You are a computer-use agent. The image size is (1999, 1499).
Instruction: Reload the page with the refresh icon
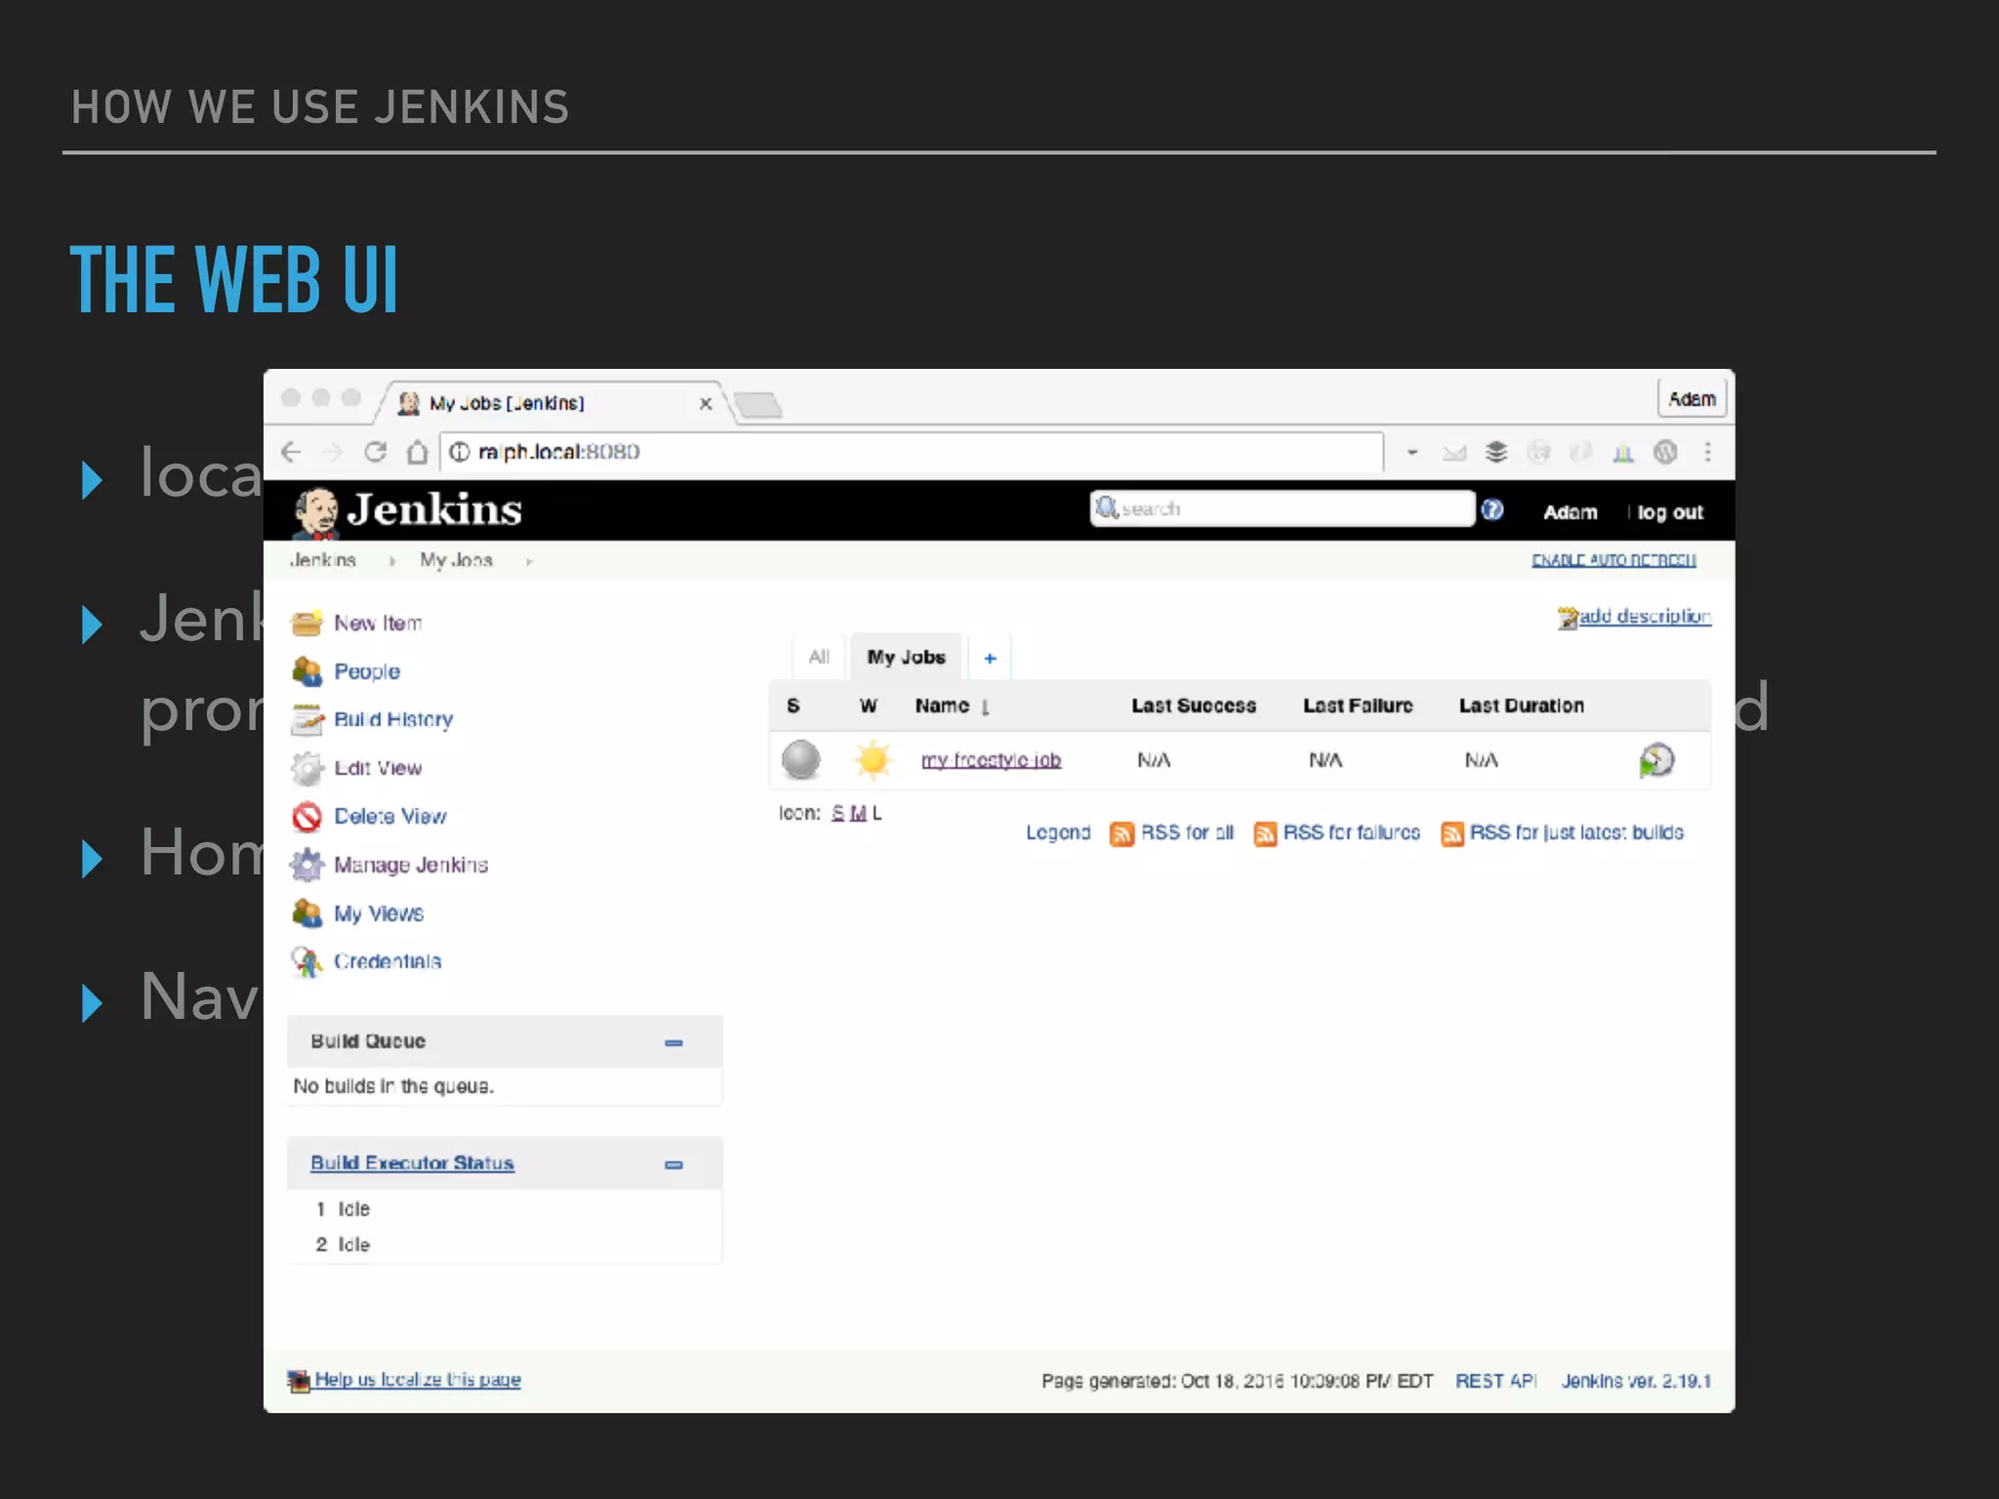click(x=376, y=452)
